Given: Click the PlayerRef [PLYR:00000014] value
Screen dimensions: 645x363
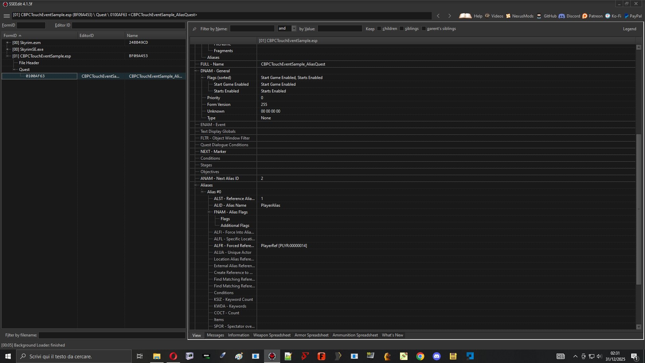Looking at the screenshot, I should click(284, 246).
